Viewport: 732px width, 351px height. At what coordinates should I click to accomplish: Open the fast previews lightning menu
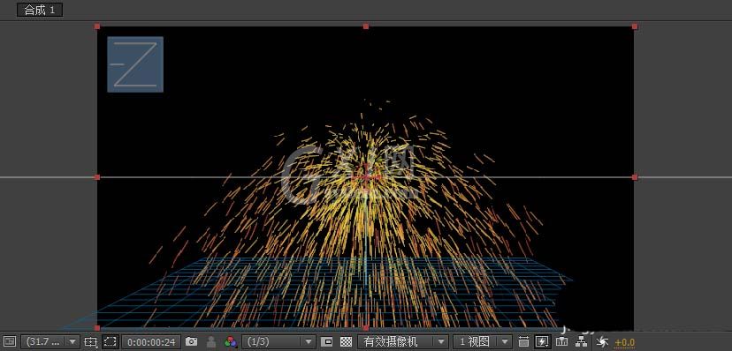(542, 341)
